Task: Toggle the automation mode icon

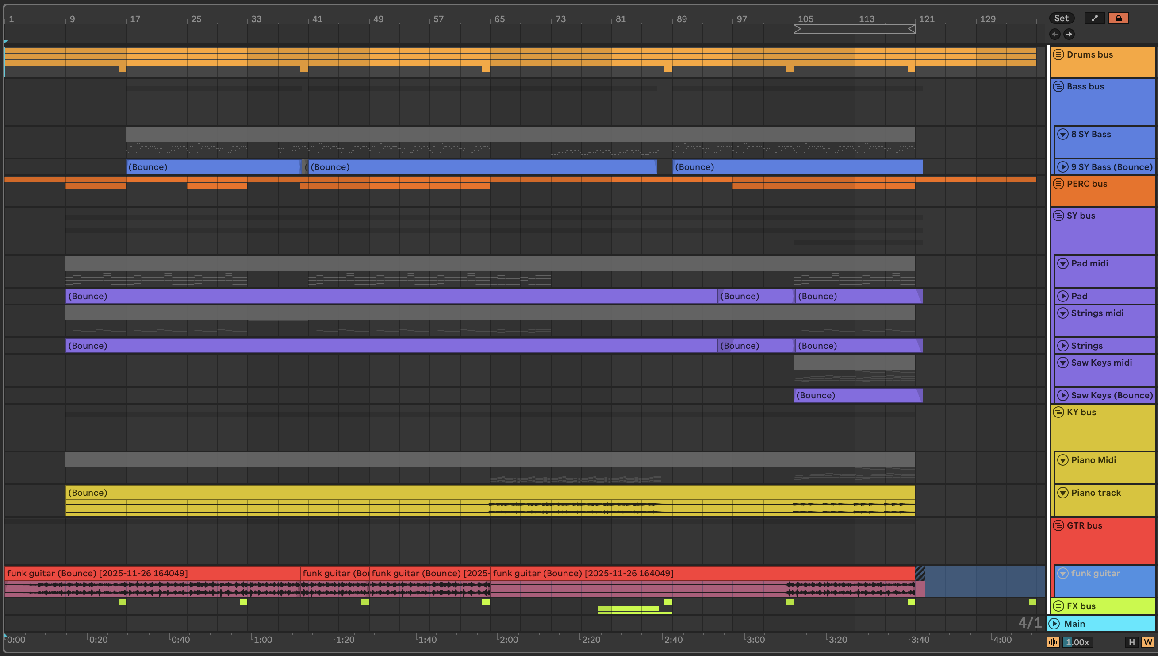Action: pos(1094,18)
